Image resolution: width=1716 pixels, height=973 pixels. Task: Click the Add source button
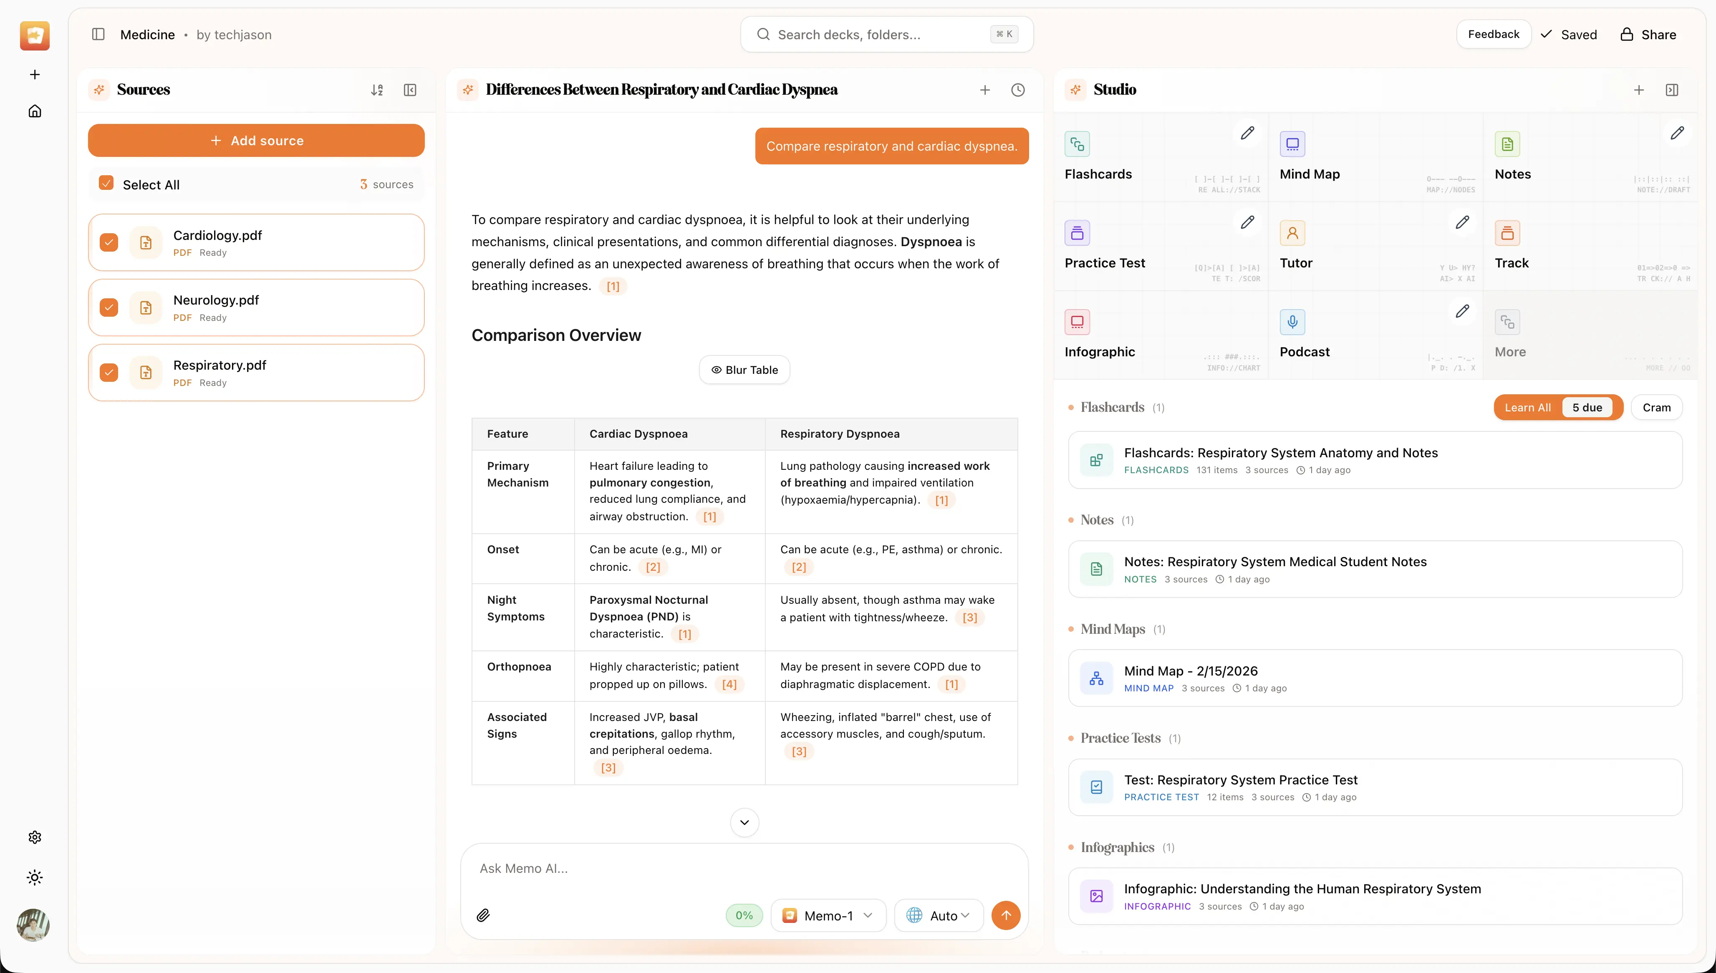tap(256, 140)
